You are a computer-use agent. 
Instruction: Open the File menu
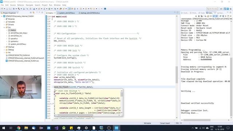click(x=2, y=5)
